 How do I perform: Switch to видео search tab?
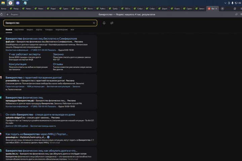pos(30,30)
